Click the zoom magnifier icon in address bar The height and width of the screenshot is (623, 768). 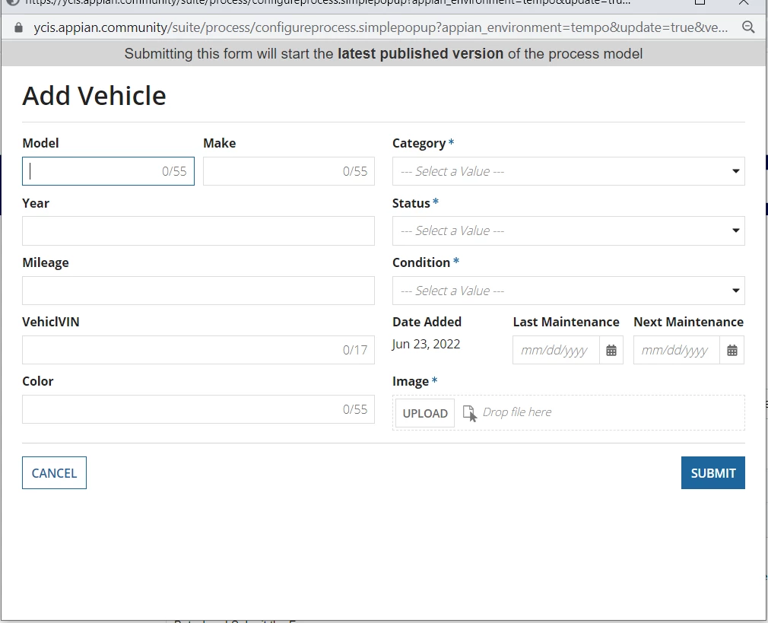[748, 27]
